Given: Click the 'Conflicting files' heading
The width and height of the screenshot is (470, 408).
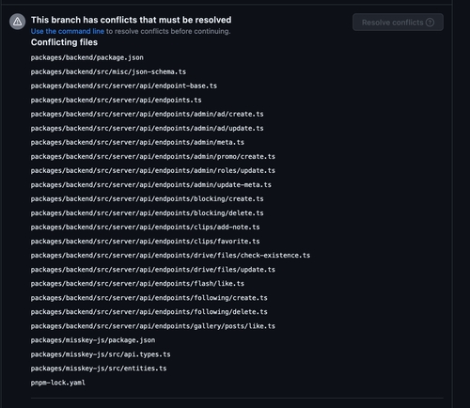Looking at the screenshot, I should coord(64,42).
